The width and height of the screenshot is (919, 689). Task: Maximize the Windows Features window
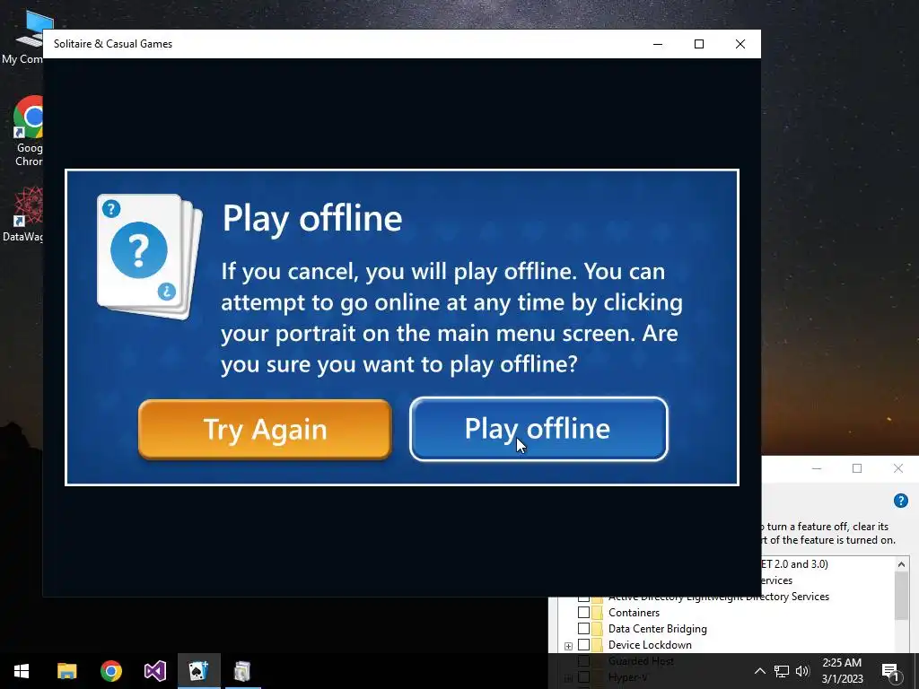pyautogui.click(x=857, y=468)
